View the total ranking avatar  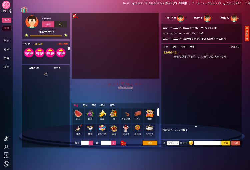pyautogui.click(x=234, y=18)
